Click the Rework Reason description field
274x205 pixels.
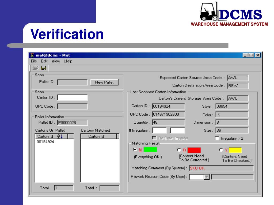click(233, 177)
